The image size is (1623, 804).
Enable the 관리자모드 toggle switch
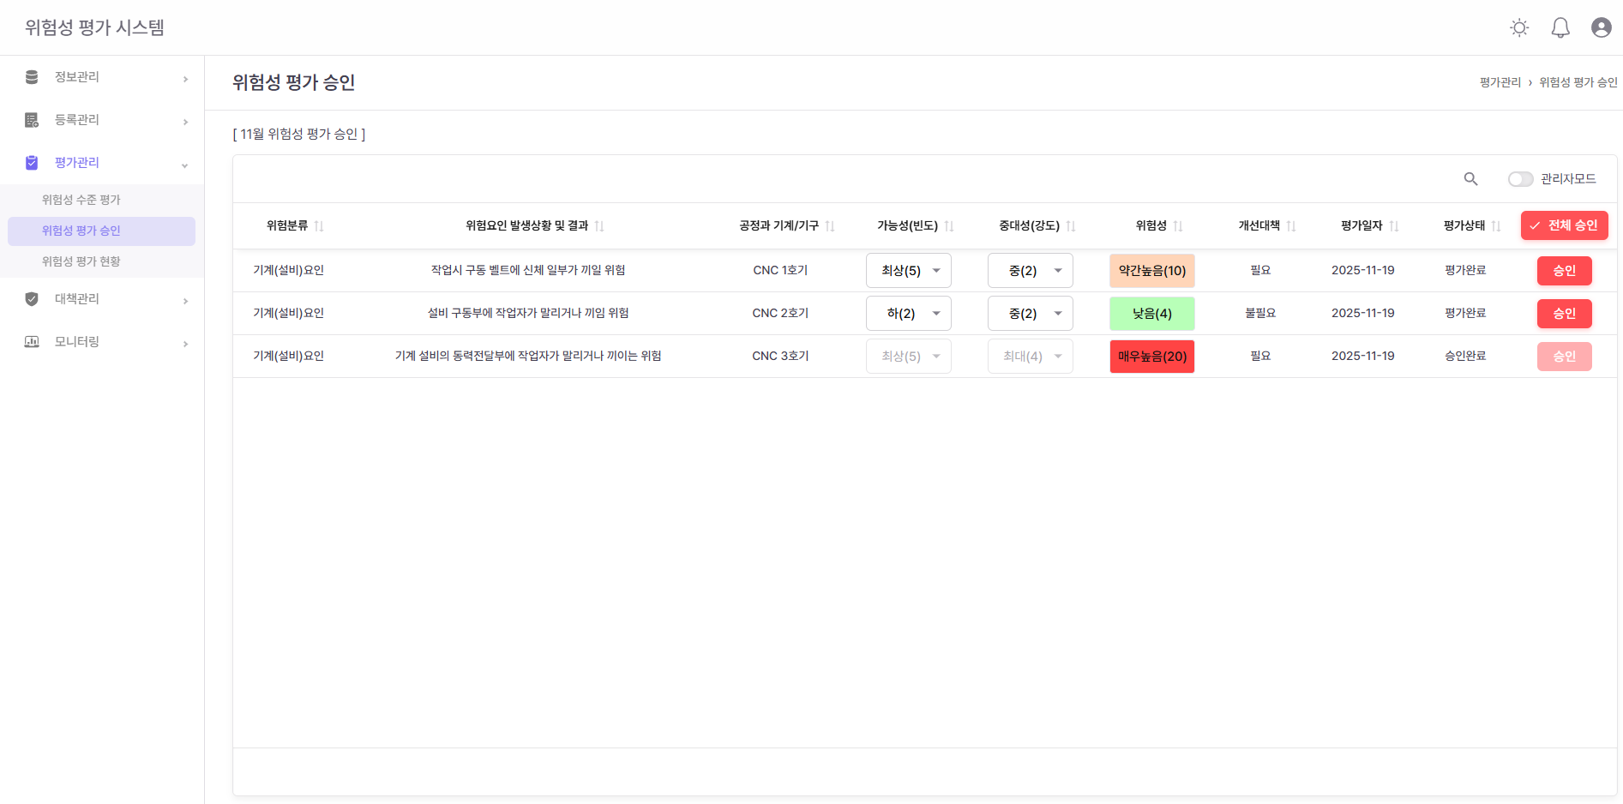1520,178
